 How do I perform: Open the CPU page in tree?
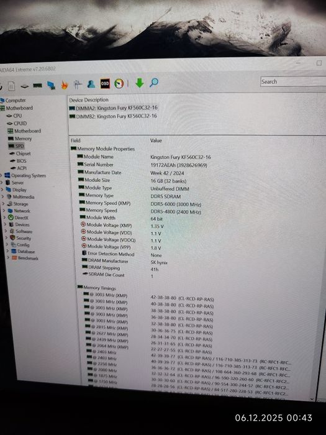click(x=17, y=116)
